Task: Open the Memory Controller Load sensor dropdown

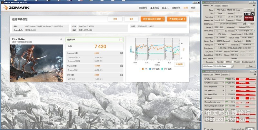Action: 223,102
